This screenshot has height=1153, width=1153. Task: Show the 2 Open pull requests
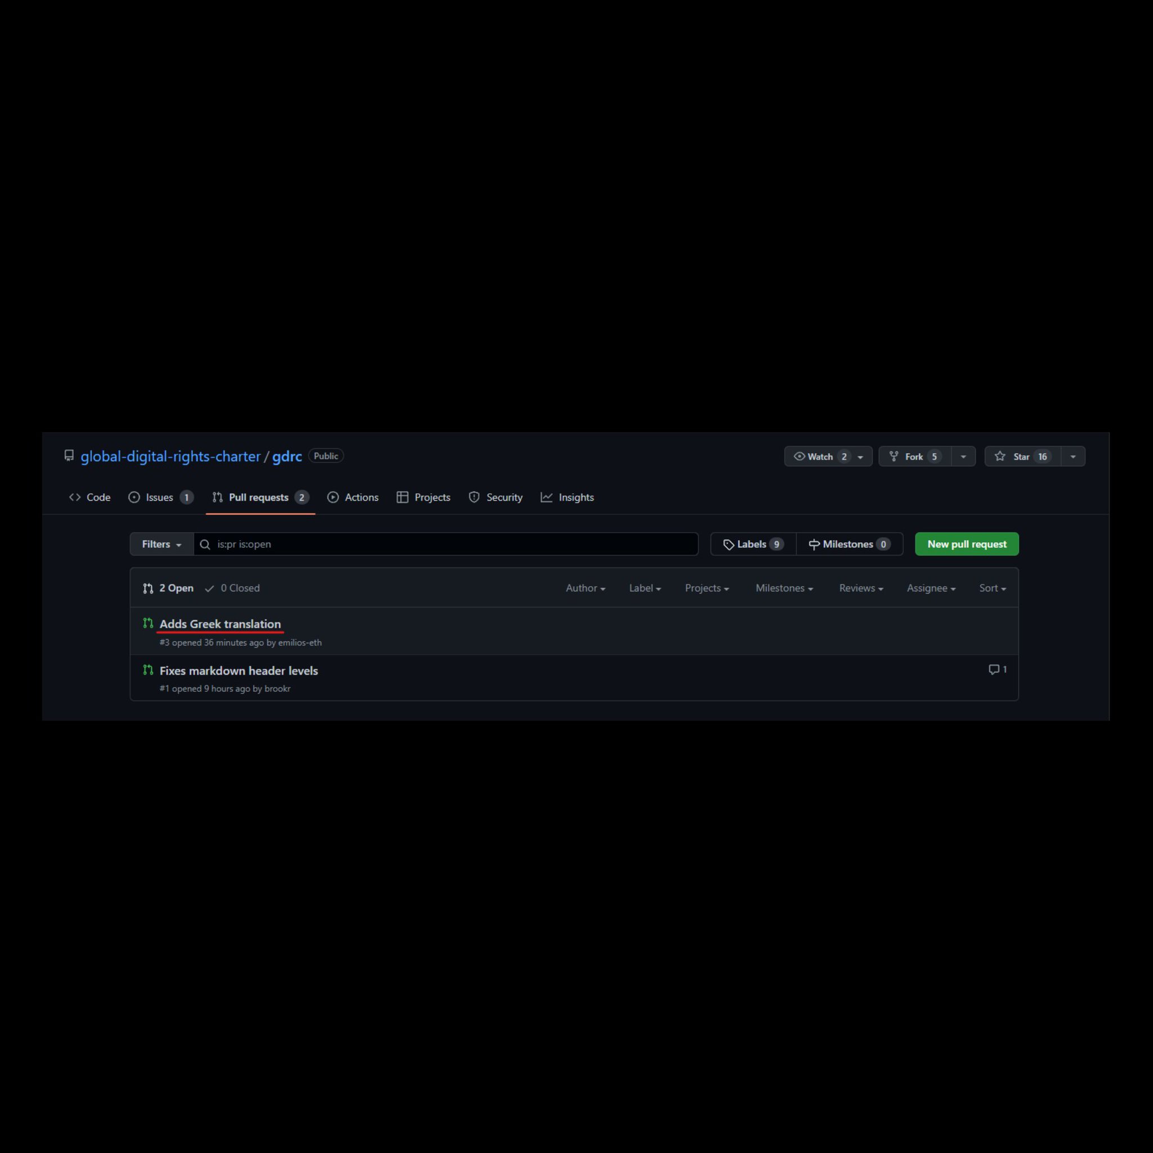click(x=168, y=588)
